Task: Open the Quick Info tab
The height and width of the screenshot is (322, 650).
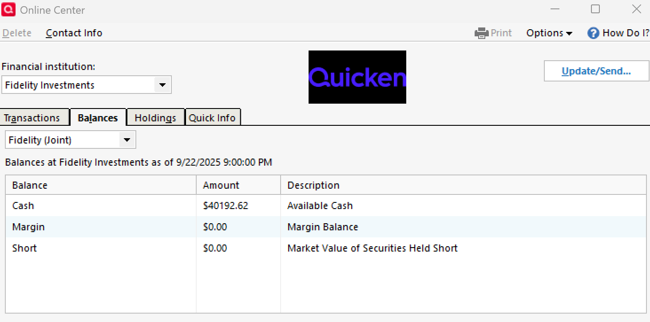Action: (212, 118)
